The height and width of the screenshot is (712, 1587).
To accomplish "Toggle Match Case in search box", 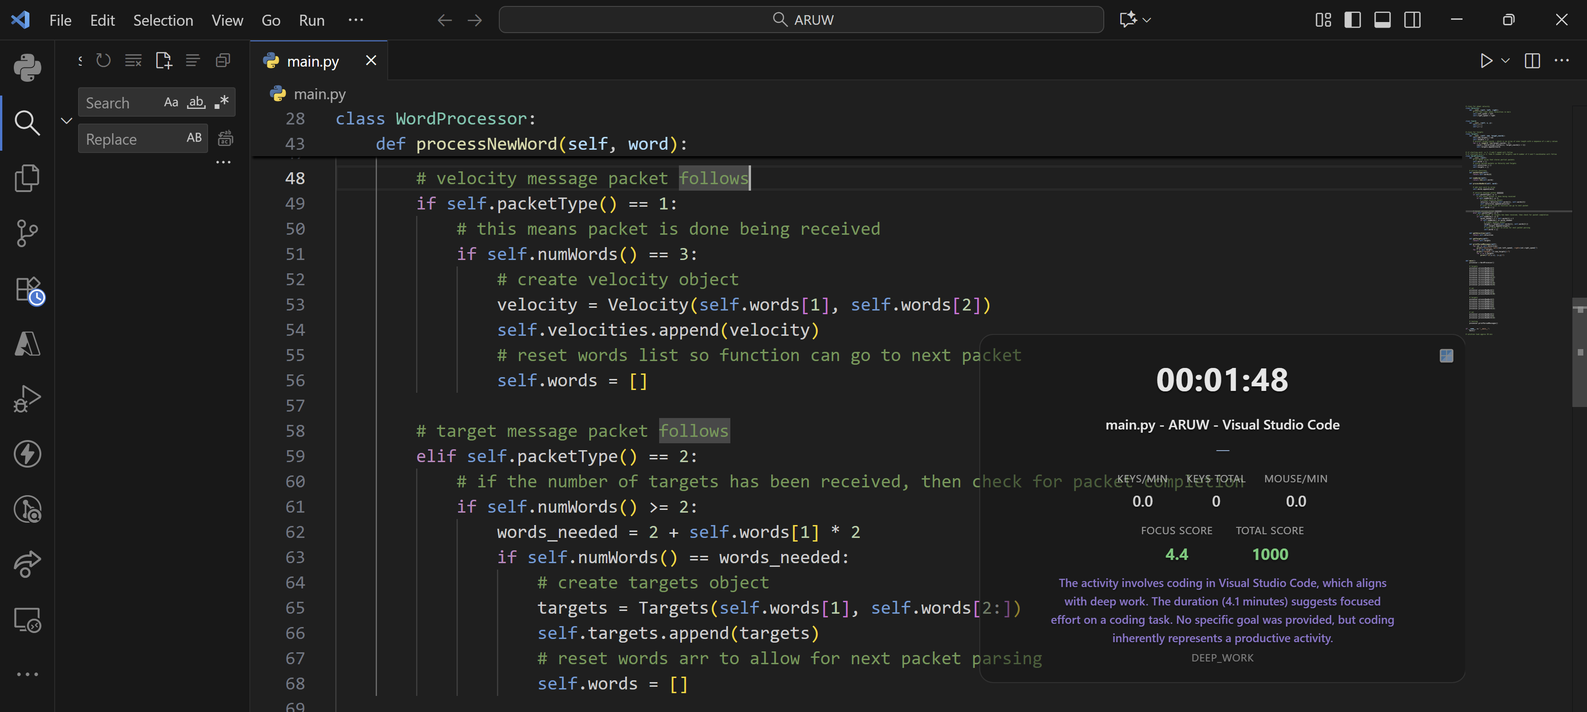I will click(x=171, y=102).
